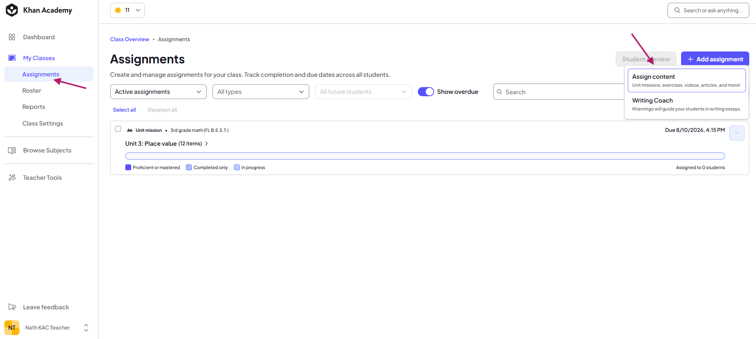This screenshot has width=756, height=339.
Task: Select the Unit 3 Place value checkbox
Action: (x=118, y=129)
